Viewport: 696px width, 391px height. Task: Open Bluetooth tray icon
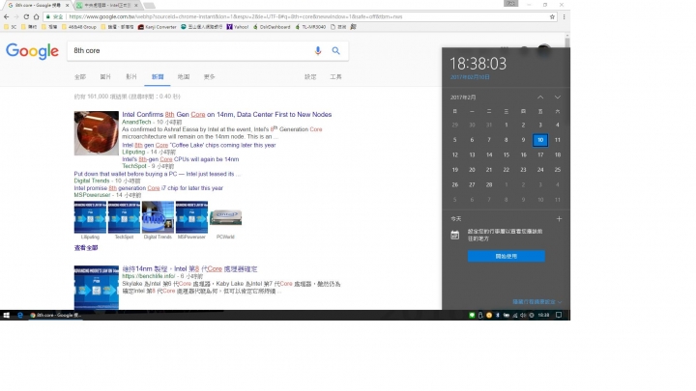click(x=497, y=315)
